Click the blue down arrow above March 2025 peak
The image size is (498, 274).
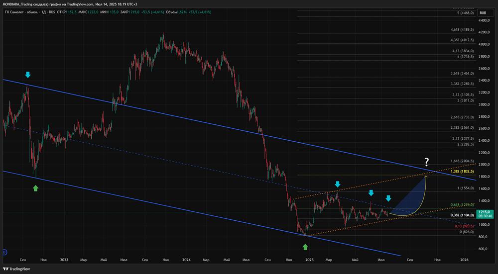pos(338,184)
